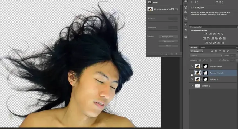Add a Posterize adjustment
238x129 pixels.
click(210, 43)
